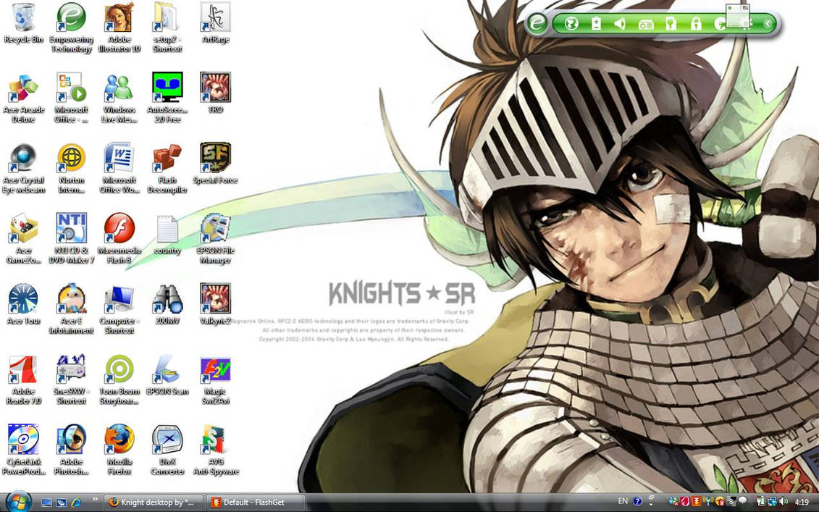Image resolution: width=819 pixels, height=512 pixels.
Task: Open the volume tray icon
Action: click(783, 502)
